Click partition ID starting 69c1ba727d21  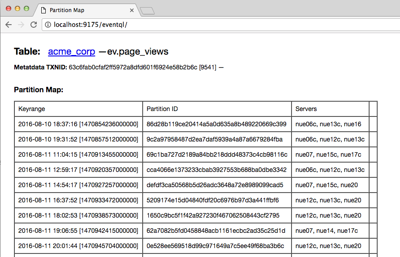[x=217, y=154]
